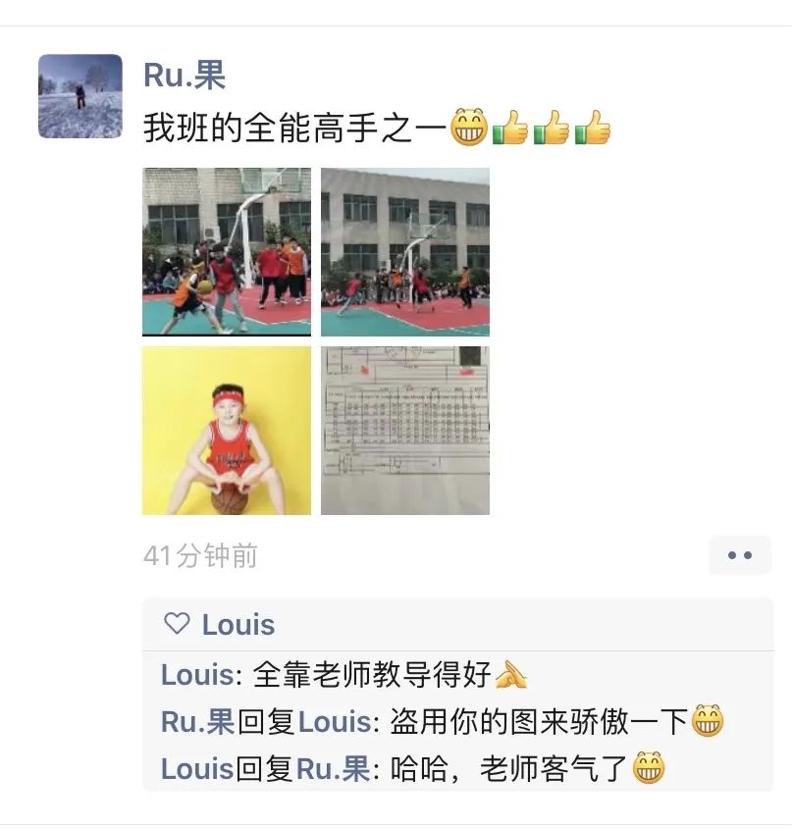Viewport: 792px width, 828px height.
Task: View the second basketball court photo
Action: (405, 252)
